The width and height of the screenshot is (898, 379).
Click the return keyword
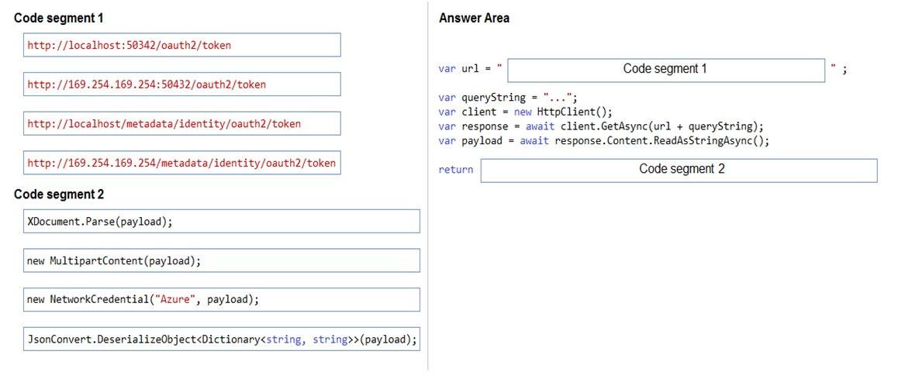tap(456, 170)
